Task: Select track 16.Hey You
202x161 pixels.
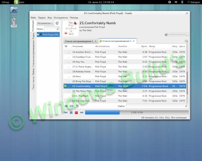Action: 125,62
